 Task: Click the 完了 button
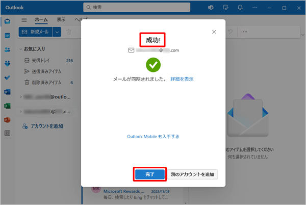[150, 174]
